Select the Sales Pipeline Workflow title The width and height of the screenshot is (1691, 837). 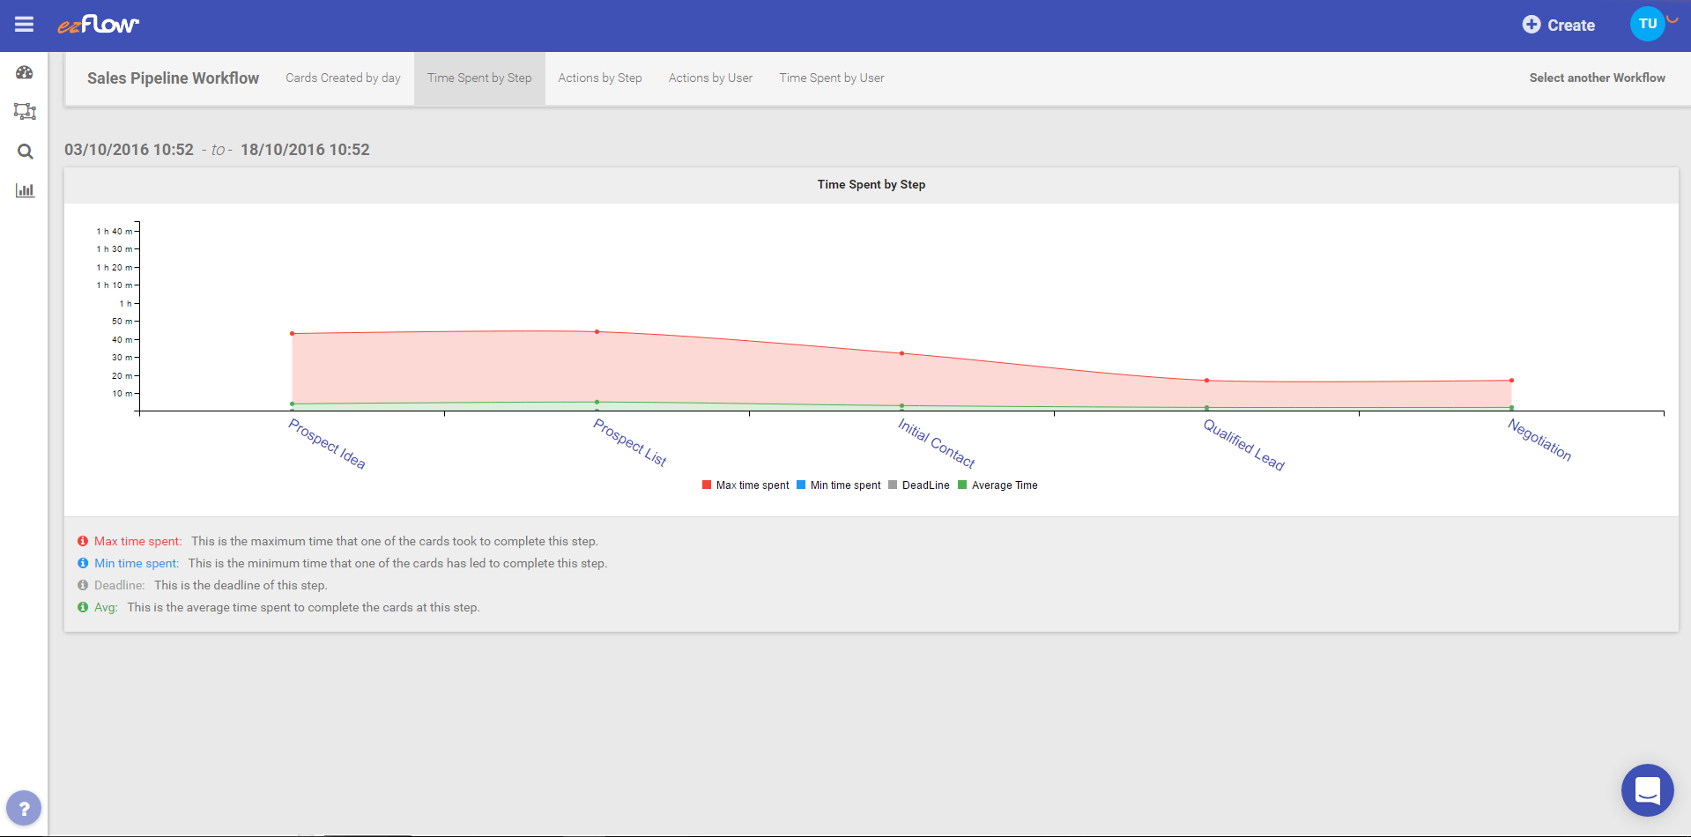click(x=173, y=78)
